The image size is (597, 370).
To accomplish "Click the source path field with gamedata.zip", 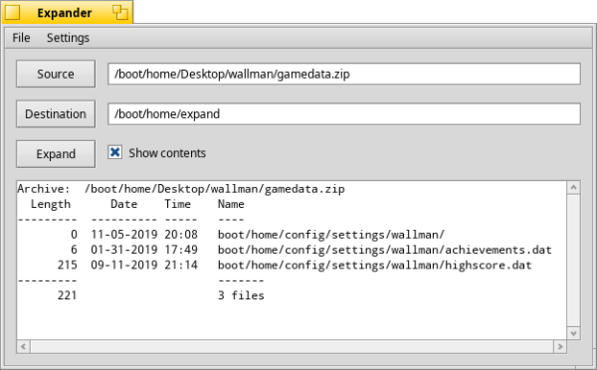I will (344, 74).
